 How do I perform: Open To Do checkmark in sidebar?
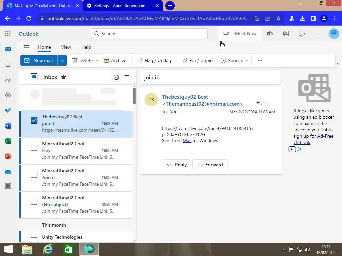tap(8, 110)
